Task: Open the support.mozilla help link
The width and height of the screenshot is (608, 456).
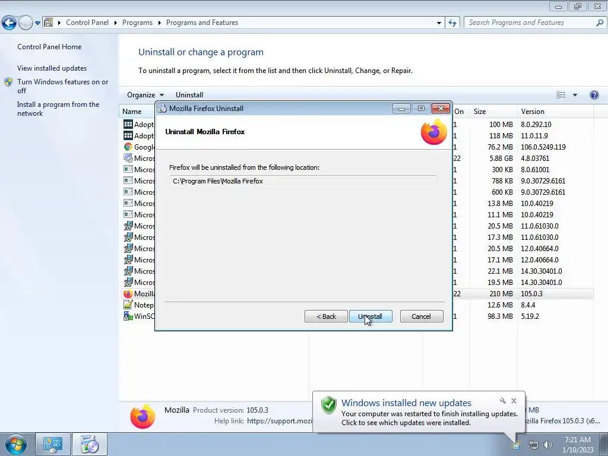Action: (279, 421)
